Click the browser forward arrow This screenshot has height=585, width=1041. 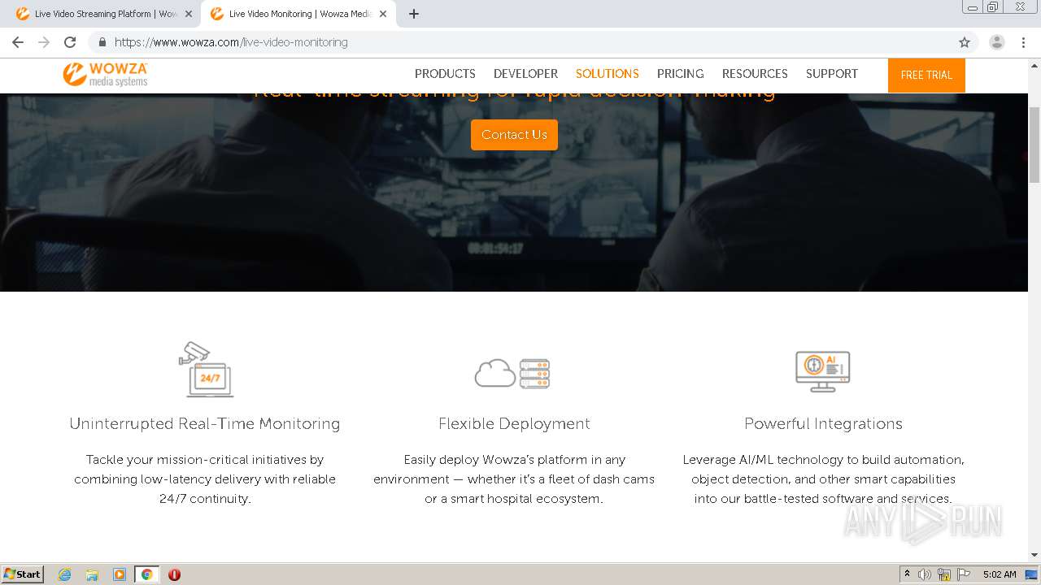point(44,42)
